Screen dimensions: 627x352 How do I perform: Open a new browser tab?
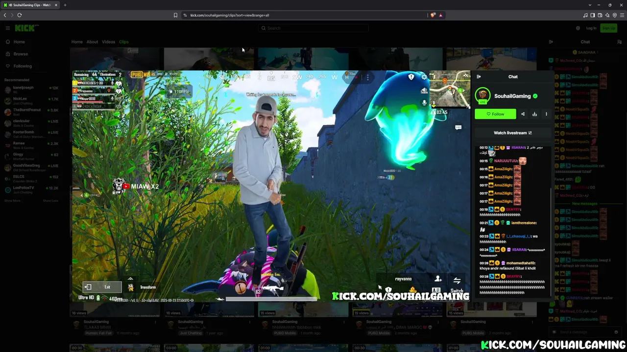click(65, 5)
